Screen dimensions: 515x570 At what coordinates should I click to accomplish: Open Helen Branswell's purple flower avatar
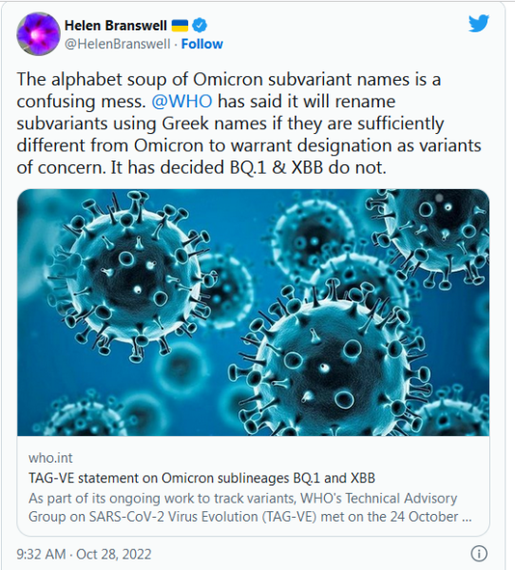38,34
